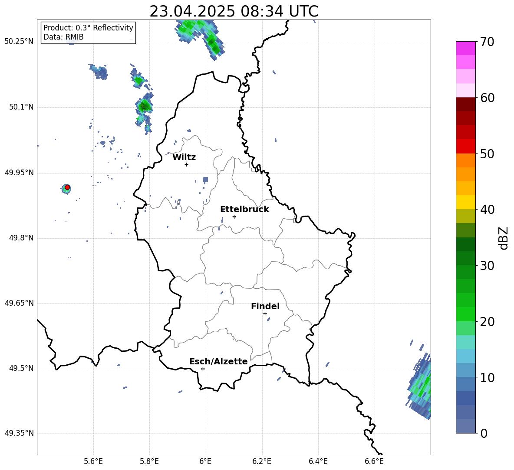Click the colorbar tick value 20

(487, 322)
